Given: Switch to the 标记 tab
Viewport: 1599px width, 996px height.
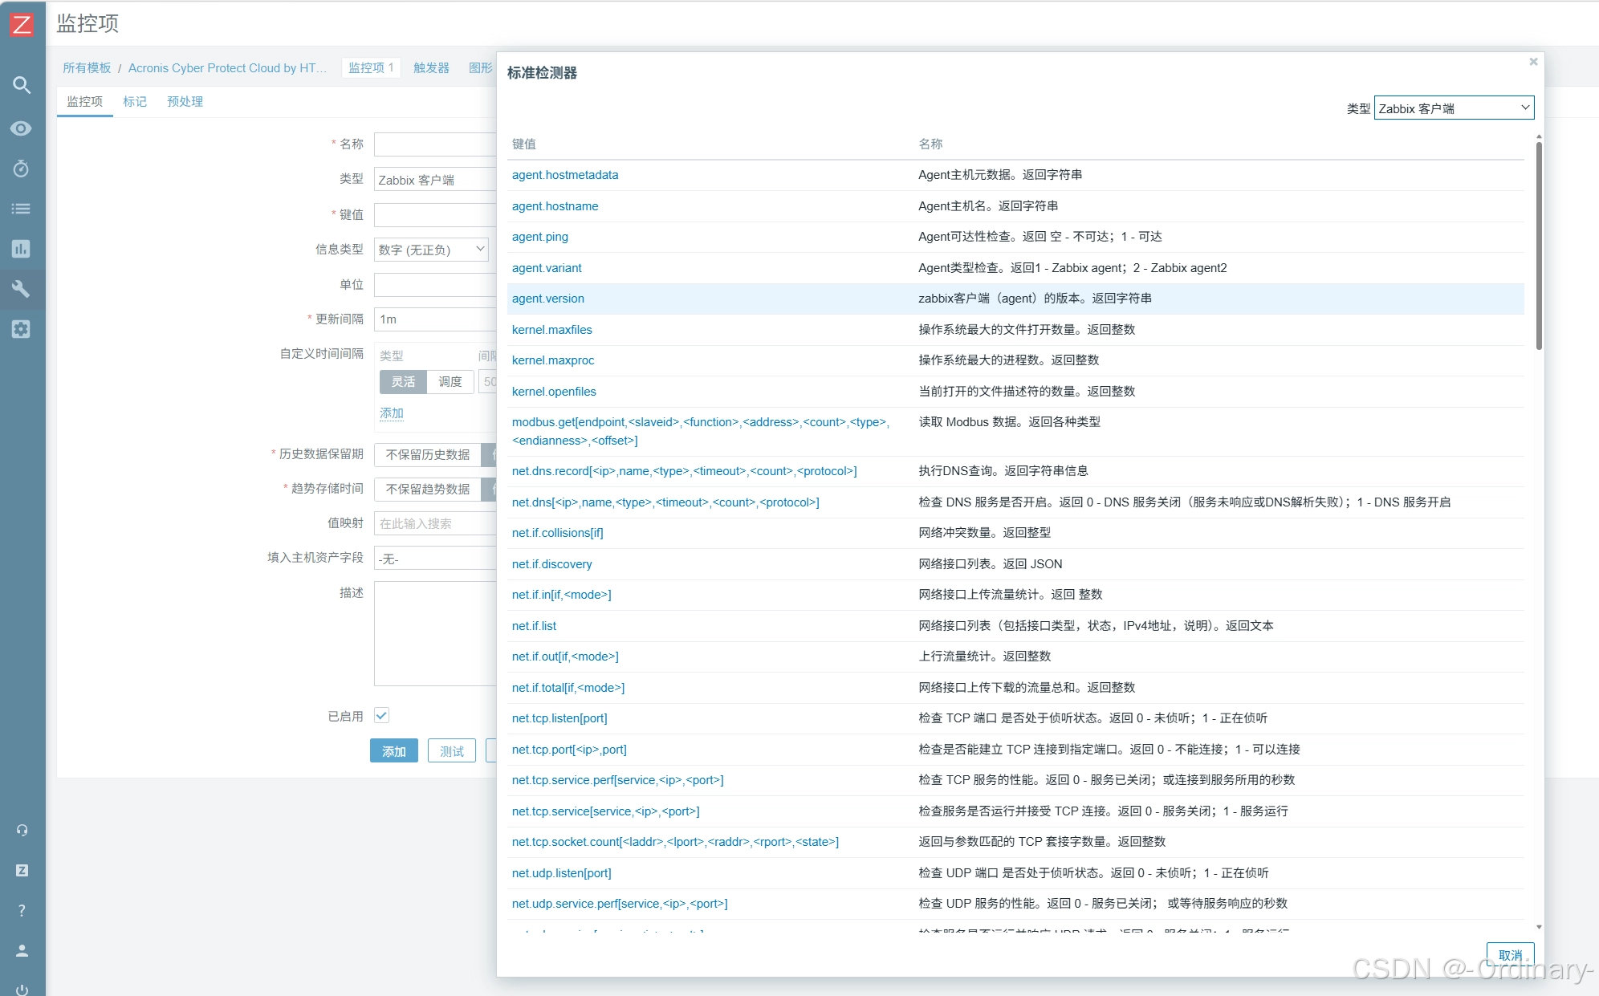Looking at the screenshot, I should tap(134, 101).
